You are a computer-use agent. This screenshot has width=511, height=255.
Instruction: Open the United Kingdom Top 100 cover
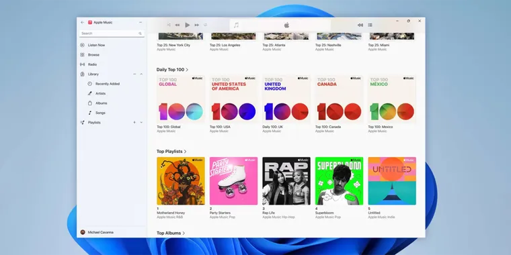[286, 99]
